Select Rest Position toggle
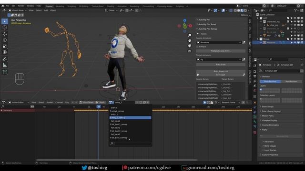 291,82
